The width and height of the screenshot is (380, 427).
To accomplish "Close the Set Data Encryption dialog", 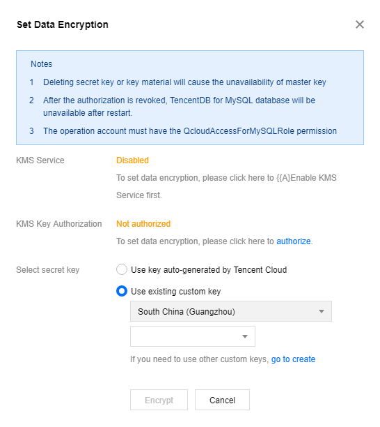I will click(x=359, y=24).
